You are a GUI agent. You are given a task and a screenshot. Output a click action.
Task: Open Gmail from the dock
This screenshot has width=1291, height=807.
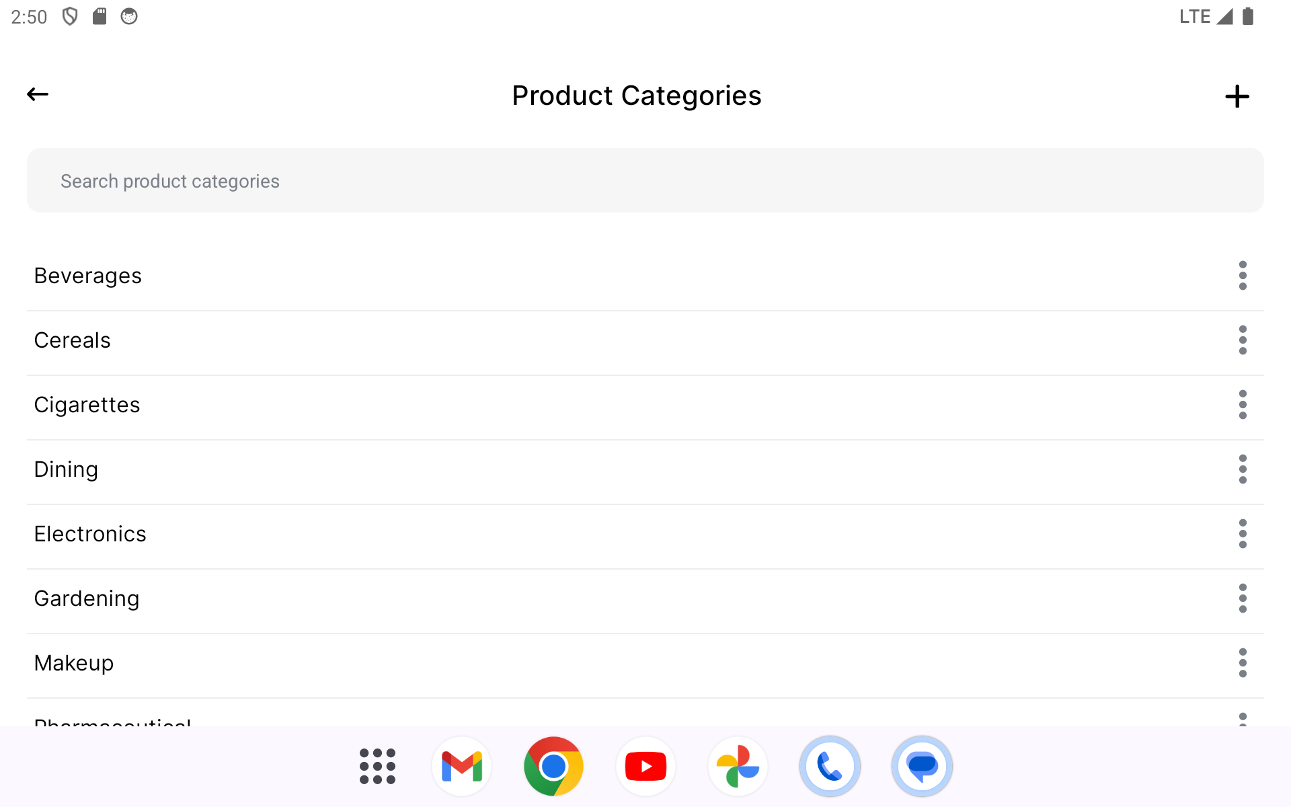pos(461,766)
